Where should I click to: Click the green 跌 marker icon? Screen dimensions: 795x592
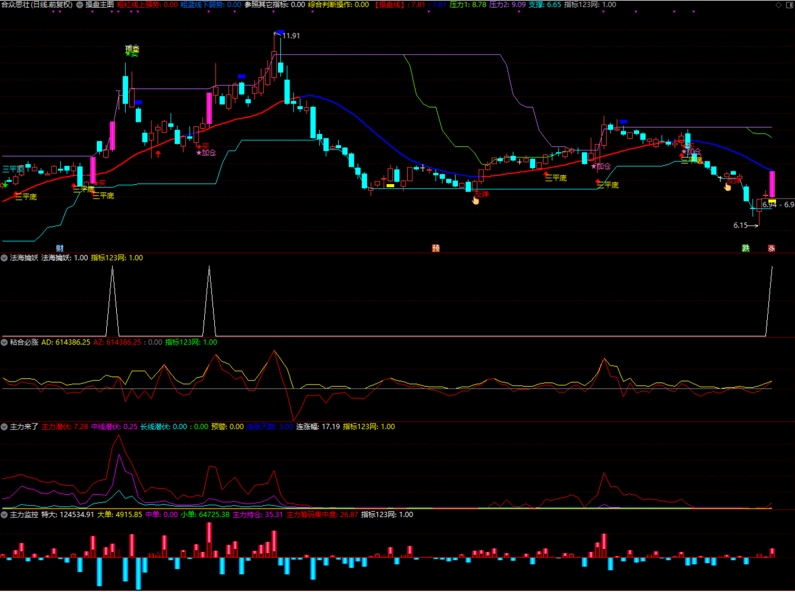pyautogui.click(x=745, y=248)
